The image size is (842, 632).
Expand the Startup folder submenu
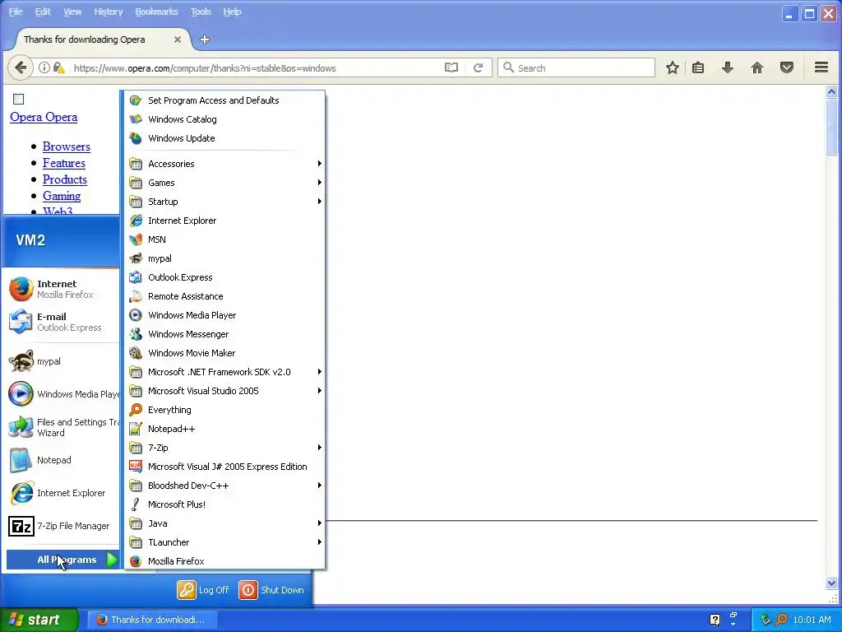(224, 202)
